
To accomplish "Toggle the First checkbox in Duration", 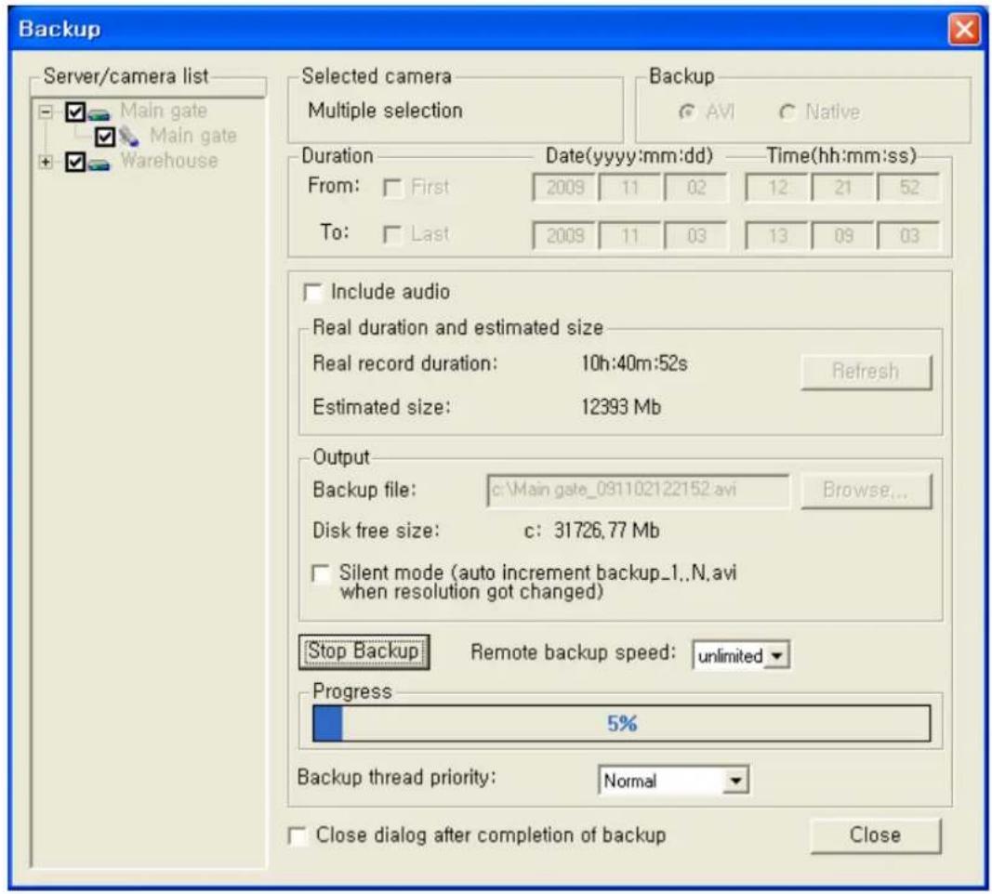I will pyautogui.click(x=392, y=188).
